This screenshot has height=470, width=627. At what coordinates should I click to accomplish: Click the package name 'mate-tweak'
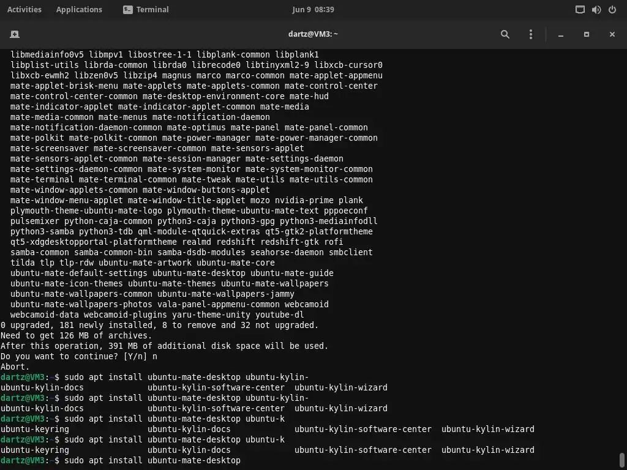[x=206, y=180]
